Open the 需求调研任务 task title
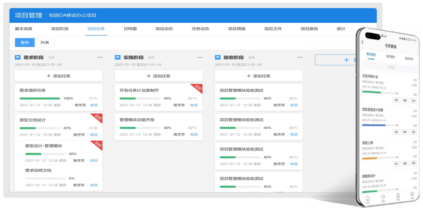The image size is (423, 211). (33, 90)
